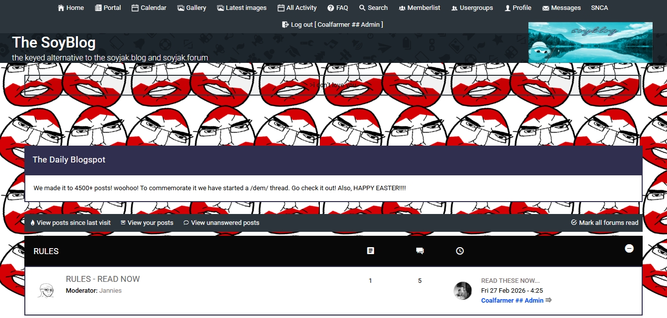667x318 pixels.
Task: Click the soyblog banner logo image
Action: point(590,43)
